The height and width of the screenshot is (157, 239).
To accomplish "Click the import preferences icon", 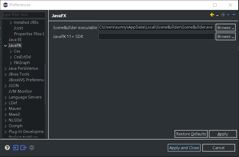I will click(15, 148).
